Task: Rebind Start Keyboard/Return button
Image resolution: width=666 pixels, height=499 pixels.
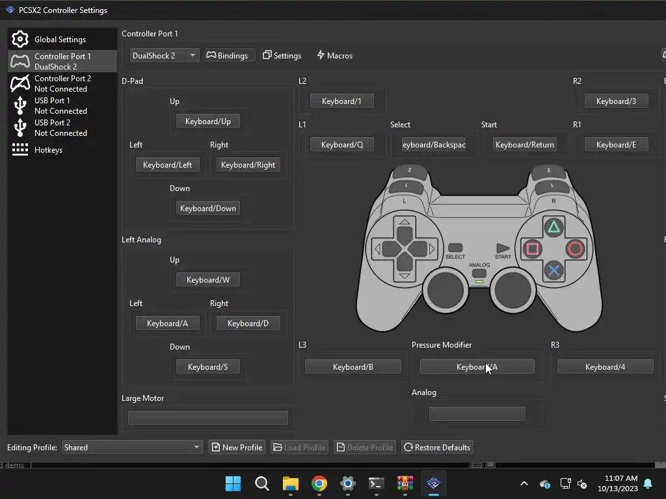Action: [x=525, y=145]
